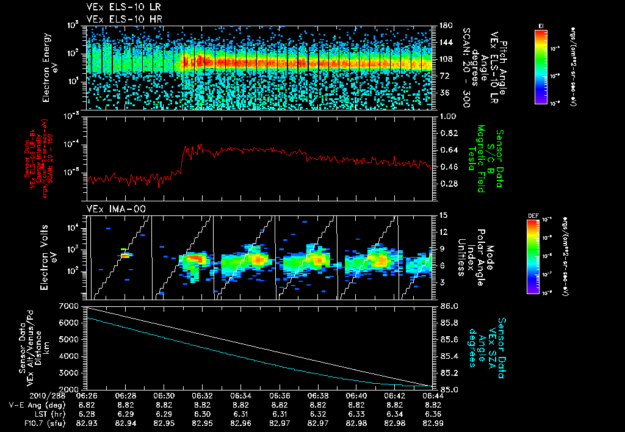The width and height of the screenshot is (625, 432).
Task: Click the '2010/288' date label
Action: pos(48,396)
